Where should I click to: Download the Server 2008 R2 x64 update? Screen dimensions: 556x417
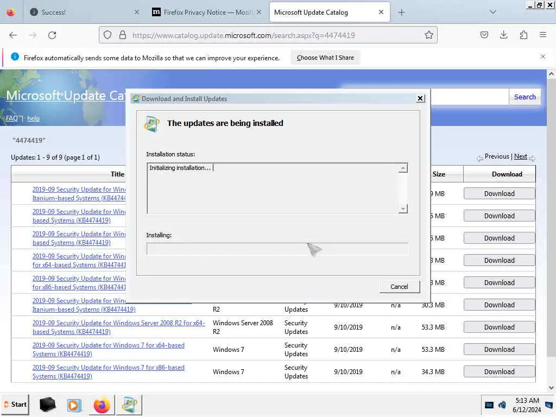pyautogui.click(x=500, y=327)
